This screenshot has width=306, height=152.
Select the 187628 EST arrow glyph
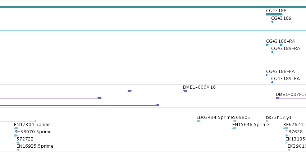[287, 135]
